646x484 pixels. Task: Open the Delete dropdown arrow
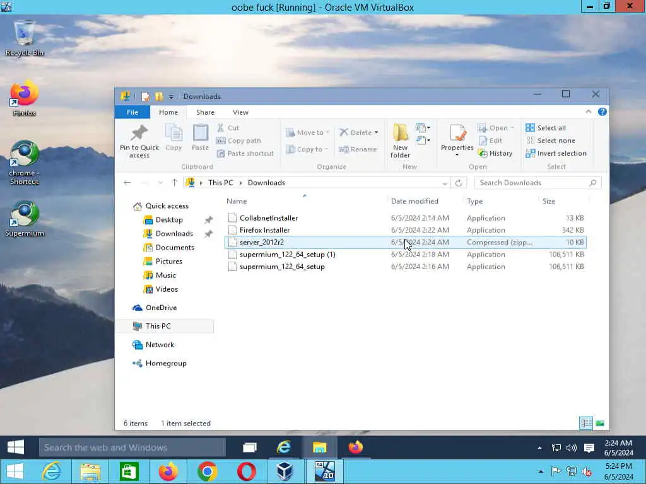[376, 132]
